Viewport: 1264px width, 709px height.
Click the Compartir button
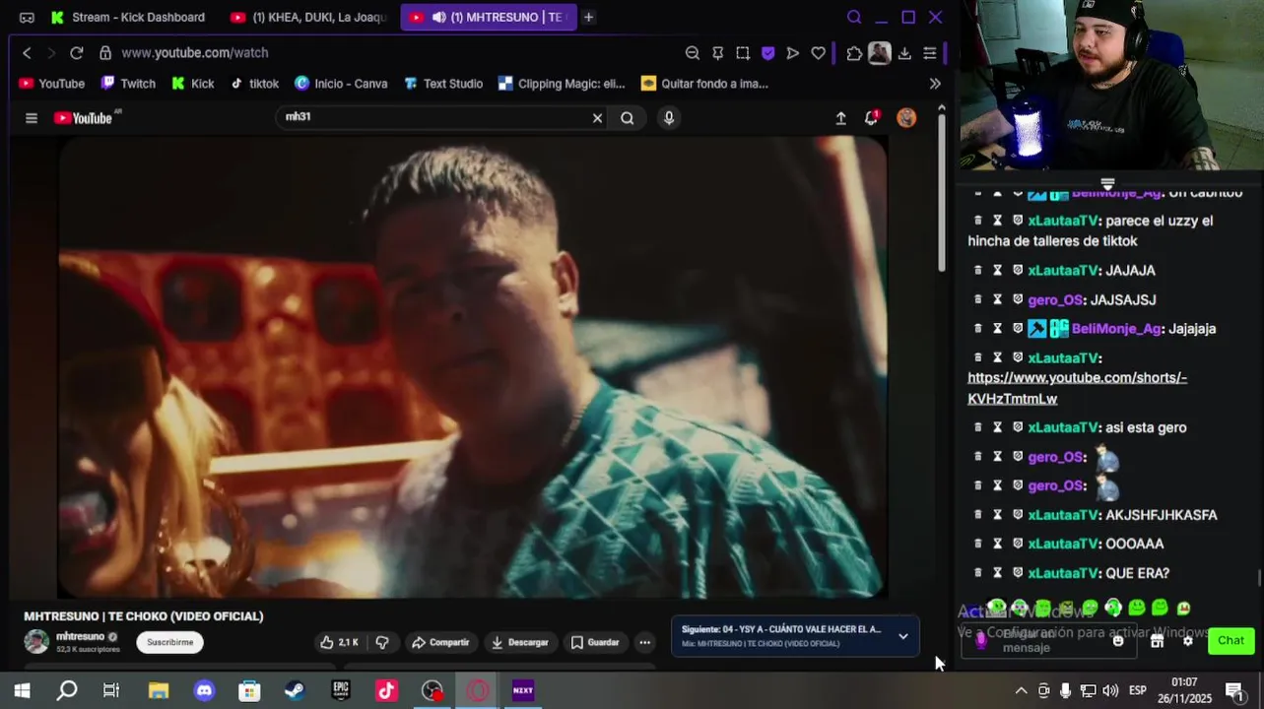pos(440,642)
